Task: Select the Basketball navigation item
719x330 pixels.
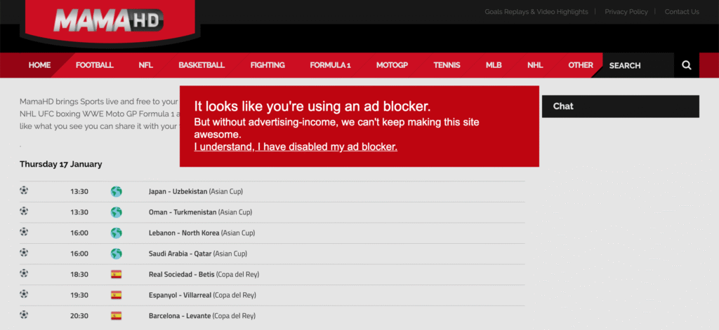Action: click(202, 65)
